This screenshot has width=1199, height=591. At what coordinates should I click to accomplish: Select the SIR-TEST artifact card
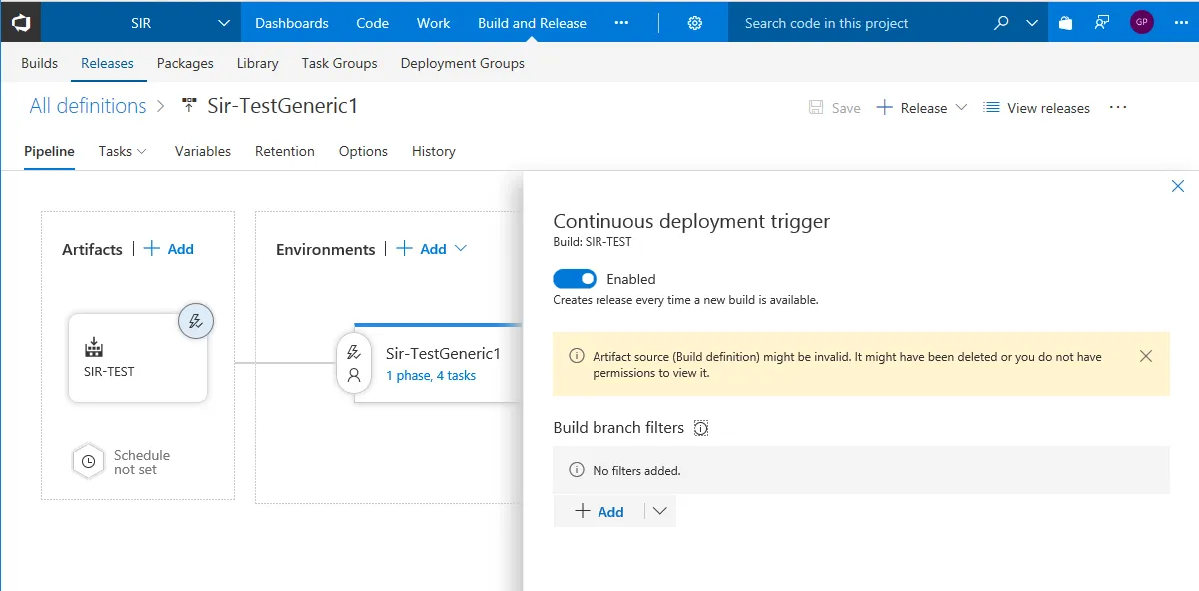(138, 361)
